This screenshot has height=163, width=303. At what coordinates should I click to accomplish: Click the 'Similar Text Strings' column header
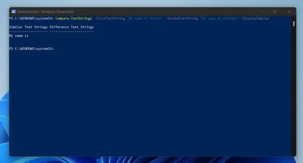[28, 27]
